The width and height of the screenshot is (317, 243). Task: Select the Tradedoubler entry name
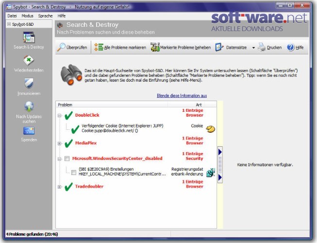89,186
